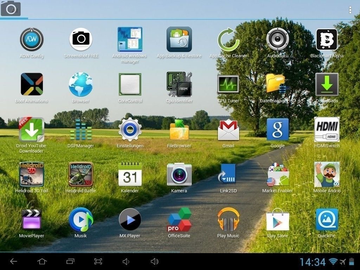The width and height of the screenshot is (360, 270).
Task: Start Helidroid Battle game
Action: tap(81, 174)
